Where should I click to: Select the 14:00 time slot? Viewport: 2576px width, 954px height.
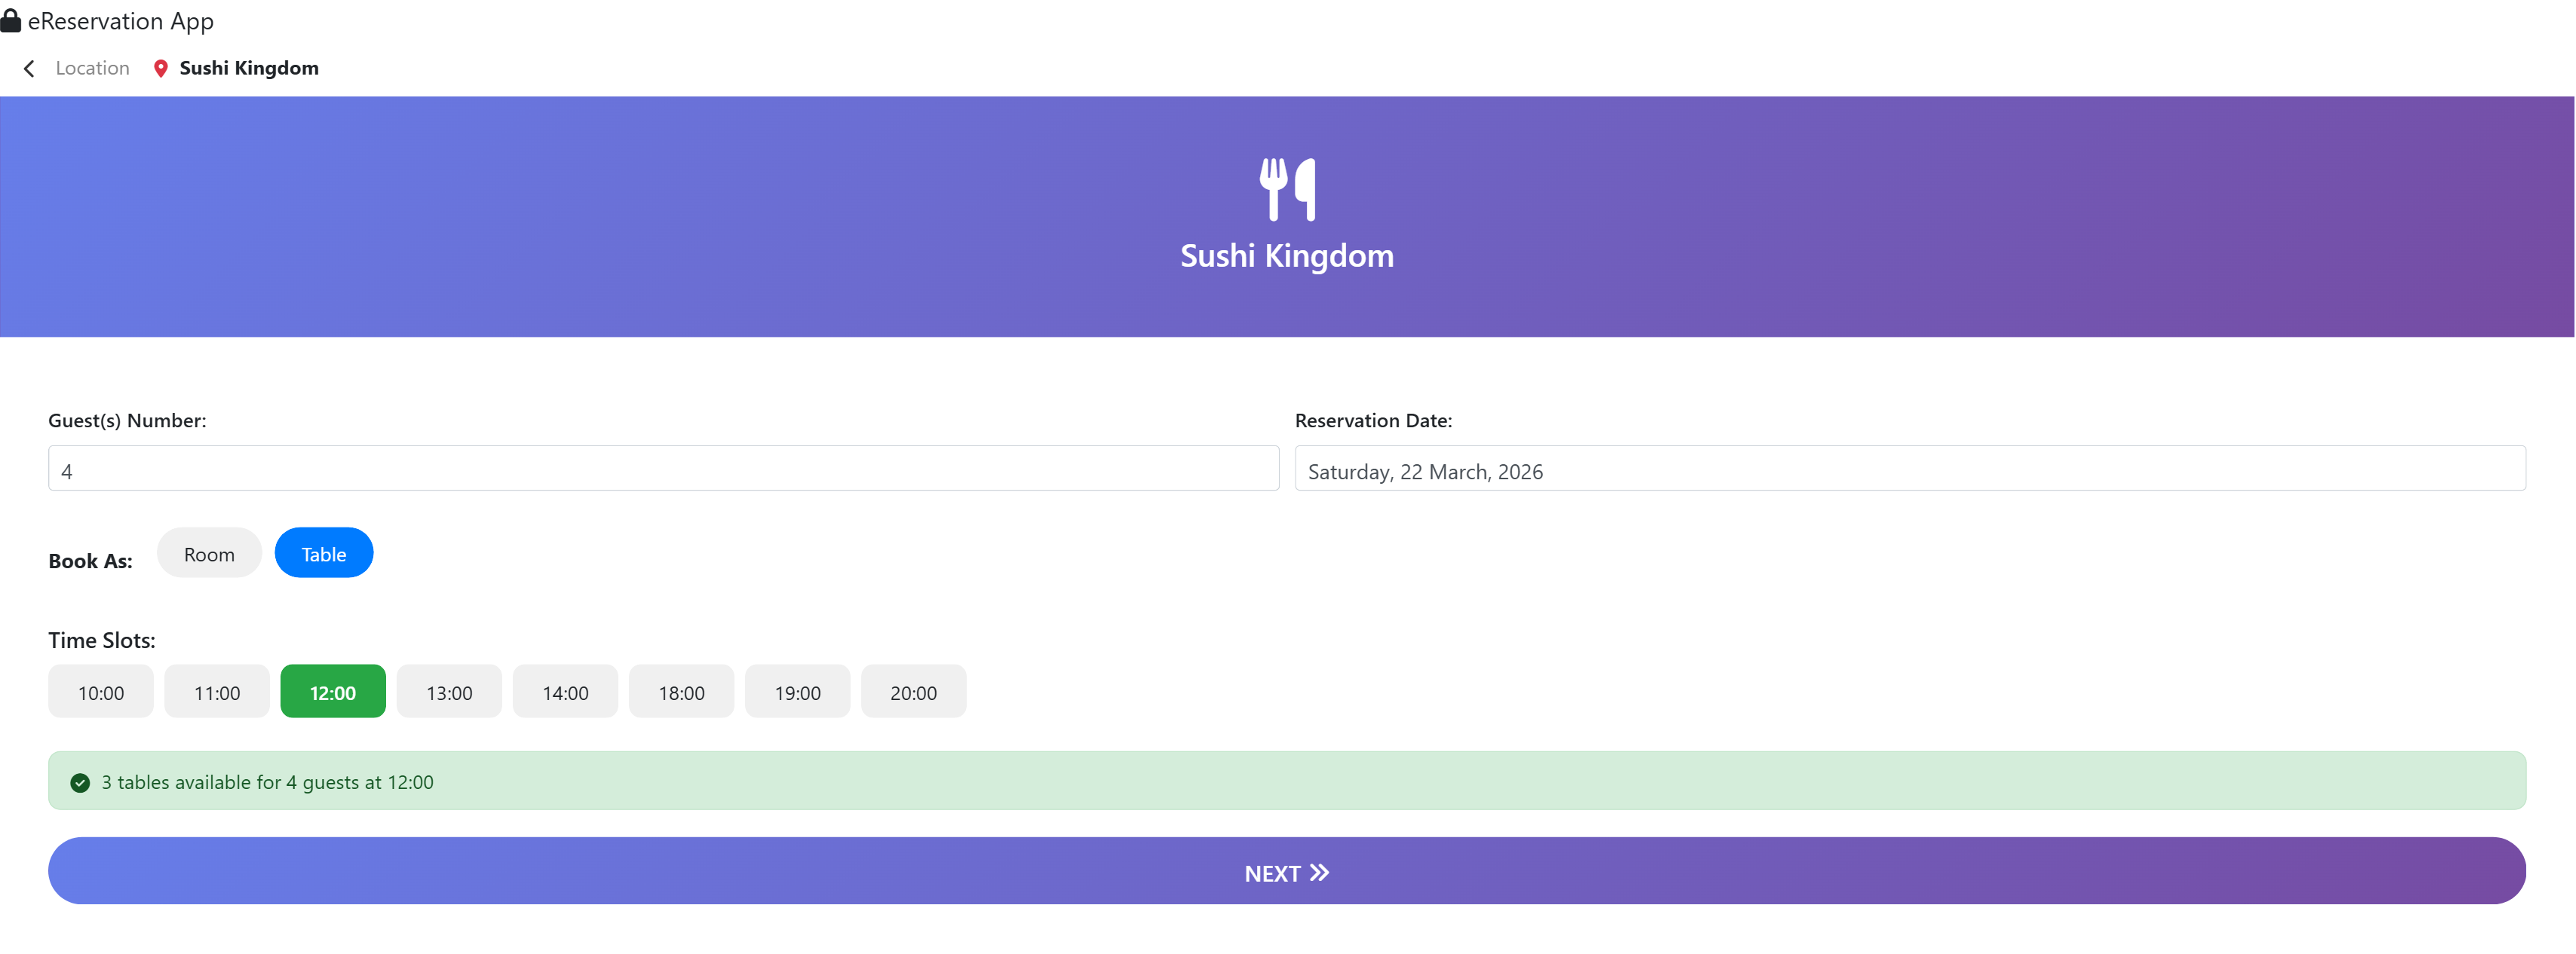pos(565,690)
